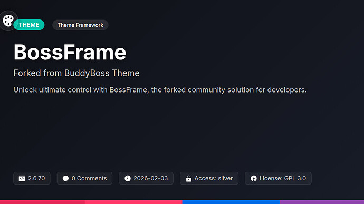Click the date 2026-02-03
This screenshot has height=204, width=364.
point(150,178)
